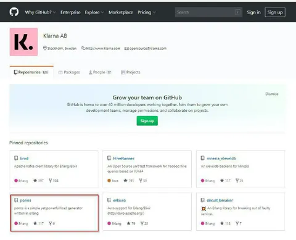Dismiss the Grow your team banner

coord(272,94)
